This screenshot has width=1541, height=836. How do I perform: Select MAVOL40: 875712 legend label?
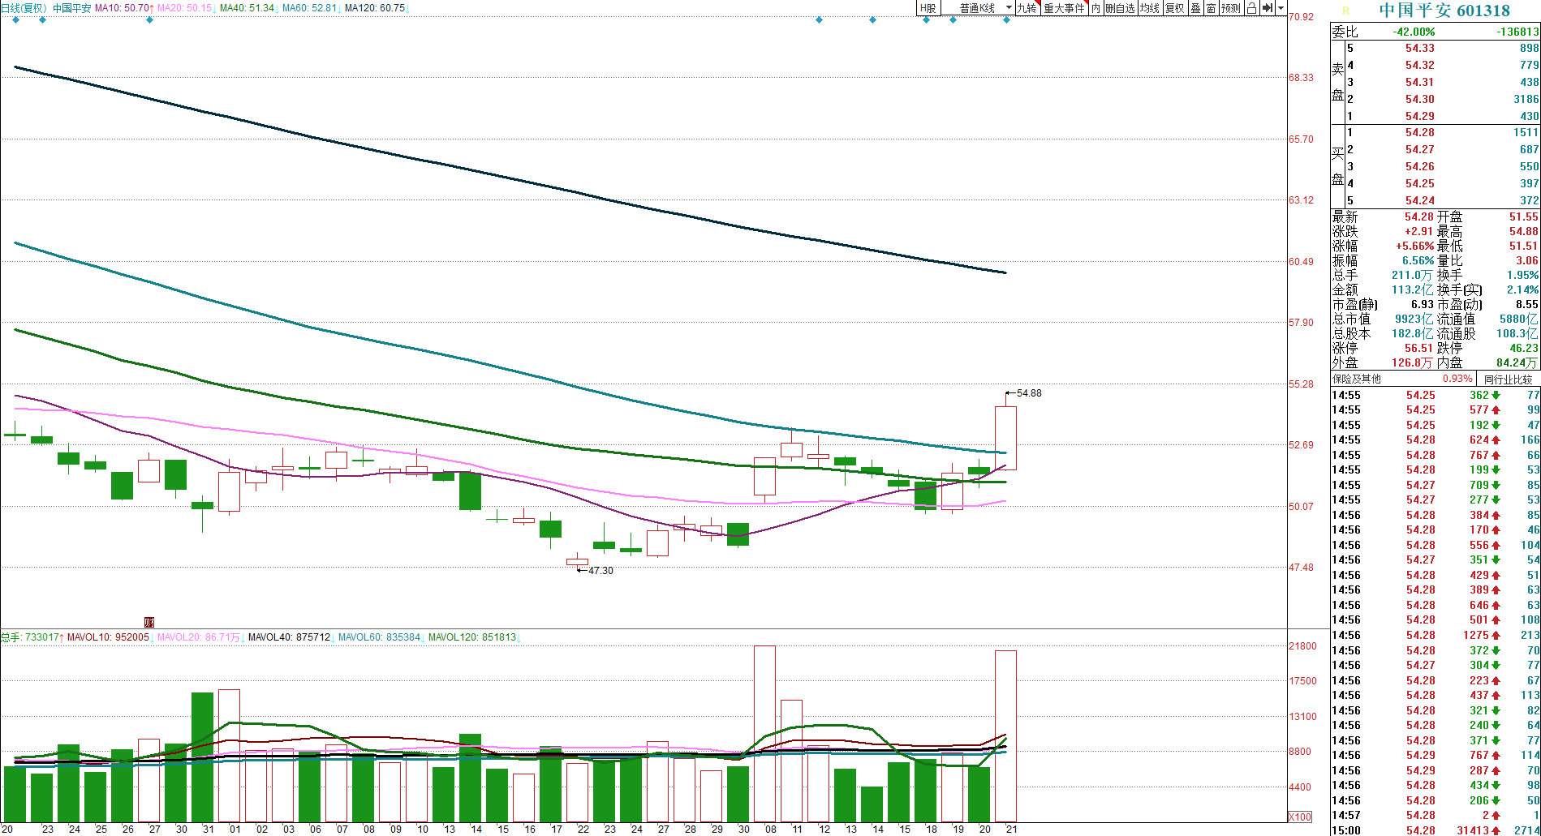tap(290, 637)
